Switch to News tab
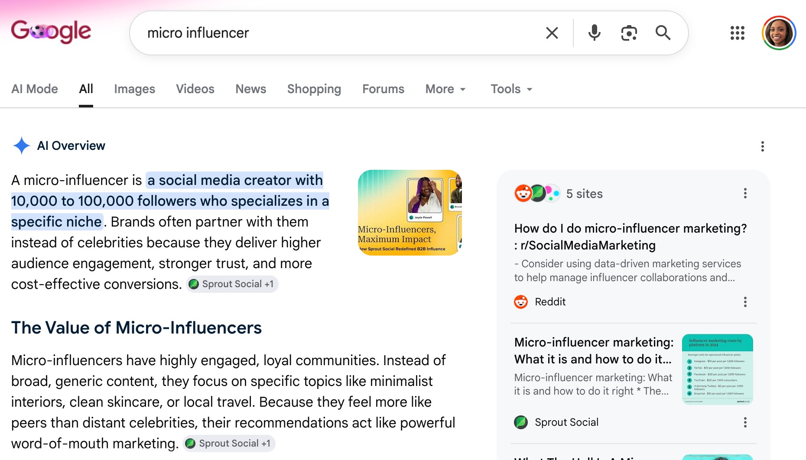Viewport: 806px width, 460px height. [x=250, y=89]
